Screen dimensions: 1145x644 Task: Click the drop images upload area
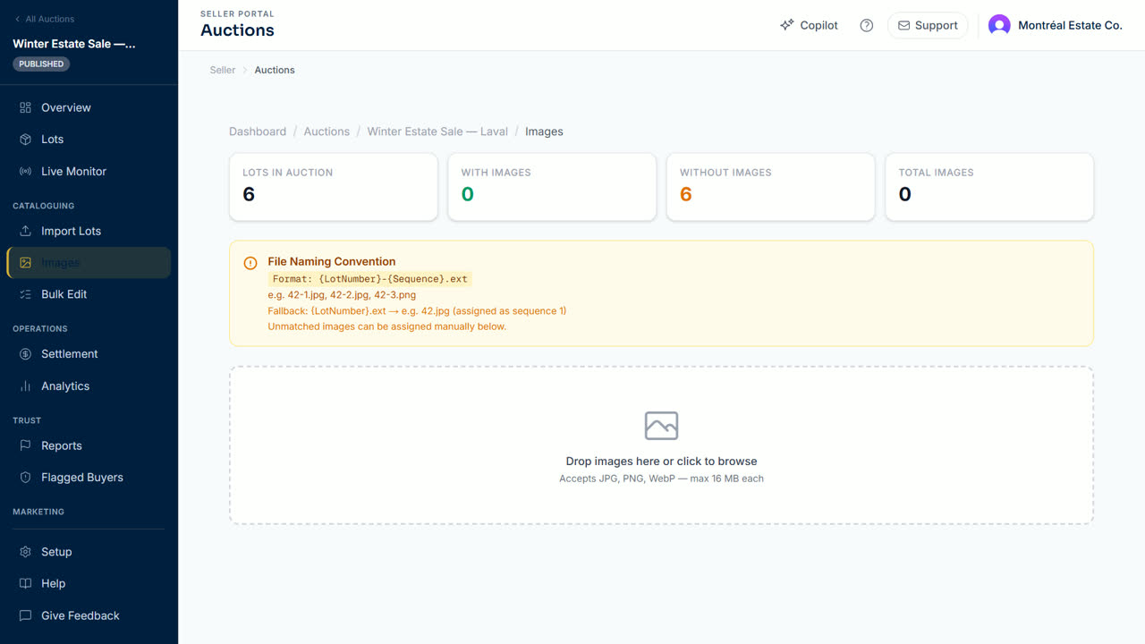661,445
